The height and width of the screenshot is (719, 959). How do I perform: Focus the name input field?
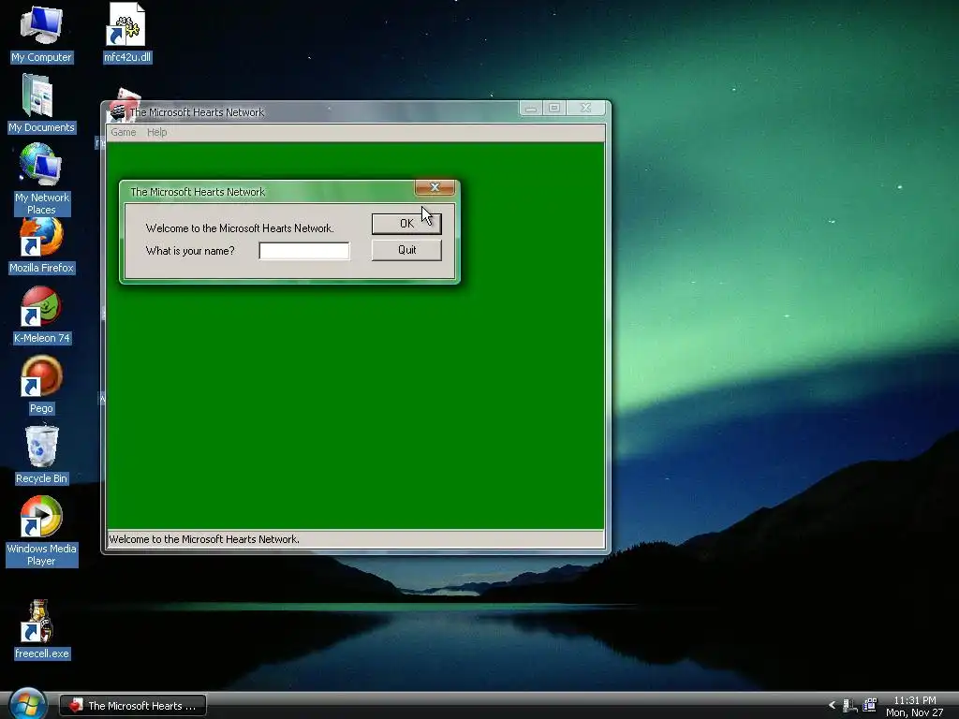click(x=304, y=251)
